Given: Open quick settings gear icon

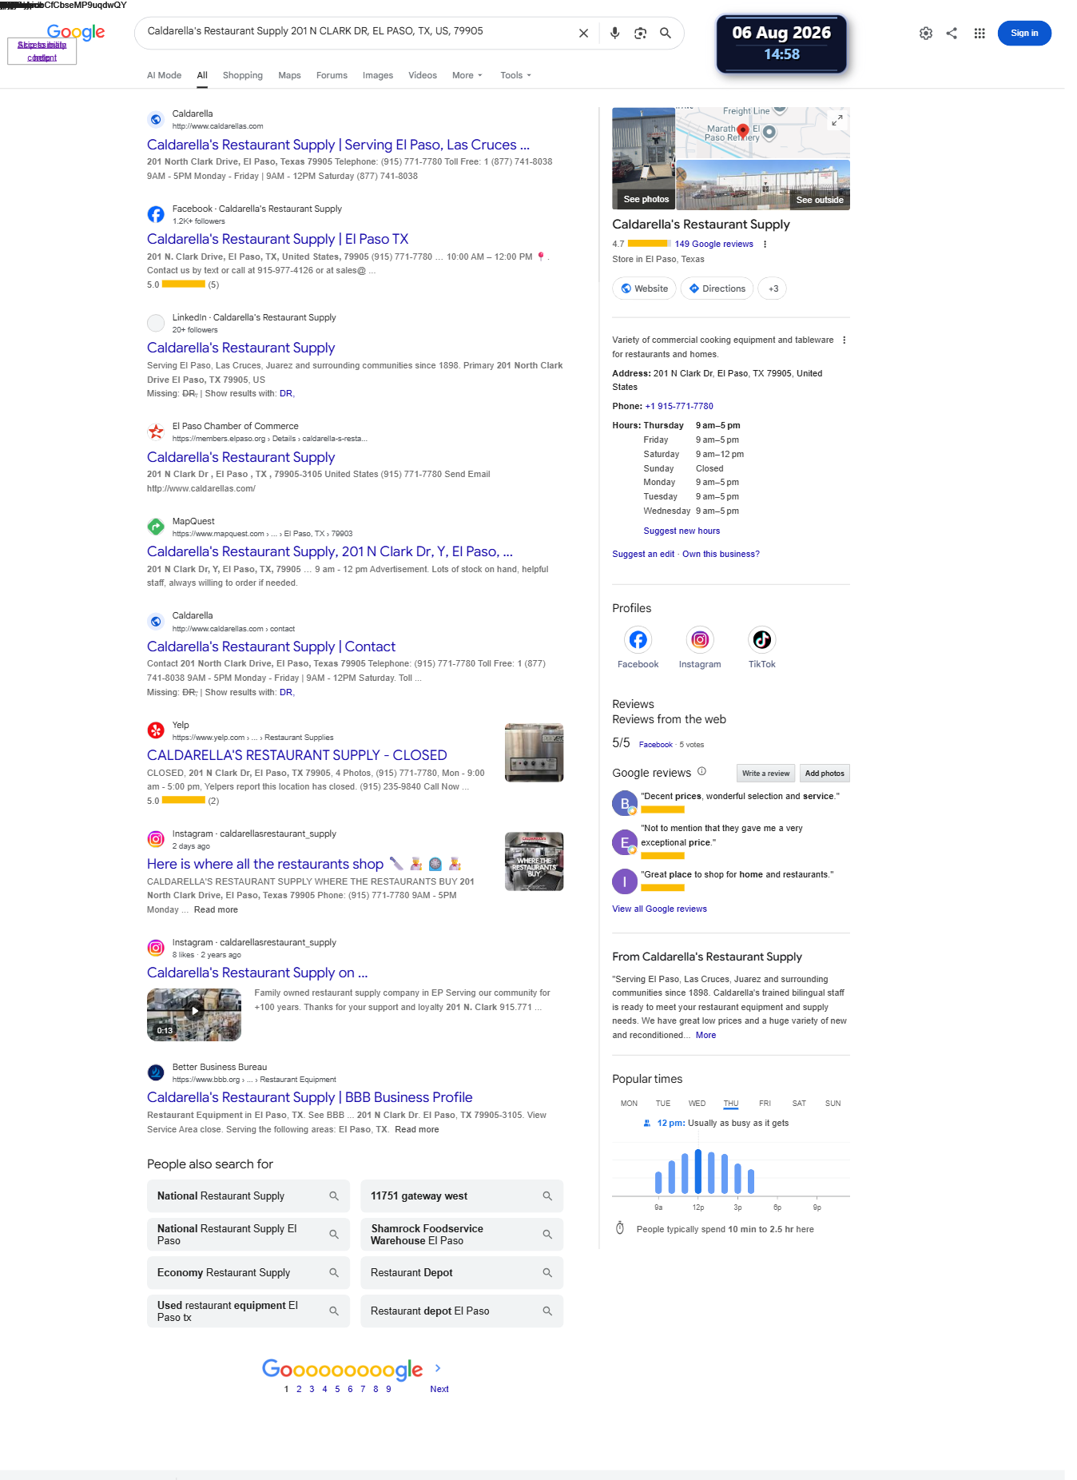Looking at the screenshot, I should 926,34.
